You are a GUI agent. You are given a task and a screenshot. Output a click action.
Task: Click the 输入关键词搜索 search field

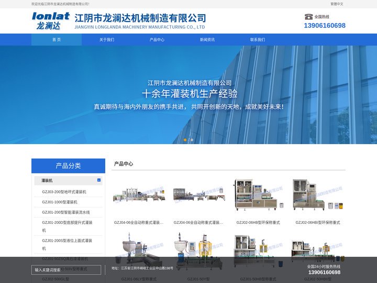tap(66, 270)
